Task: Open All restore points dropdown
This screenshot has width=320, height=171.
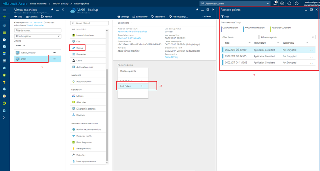Action: point(287,37)
